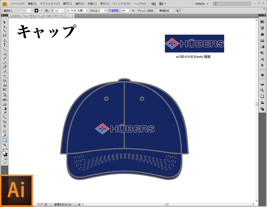Select the Column Graph tool
The height and width of the screenshot is (207, 267).
tap(5, 99)
